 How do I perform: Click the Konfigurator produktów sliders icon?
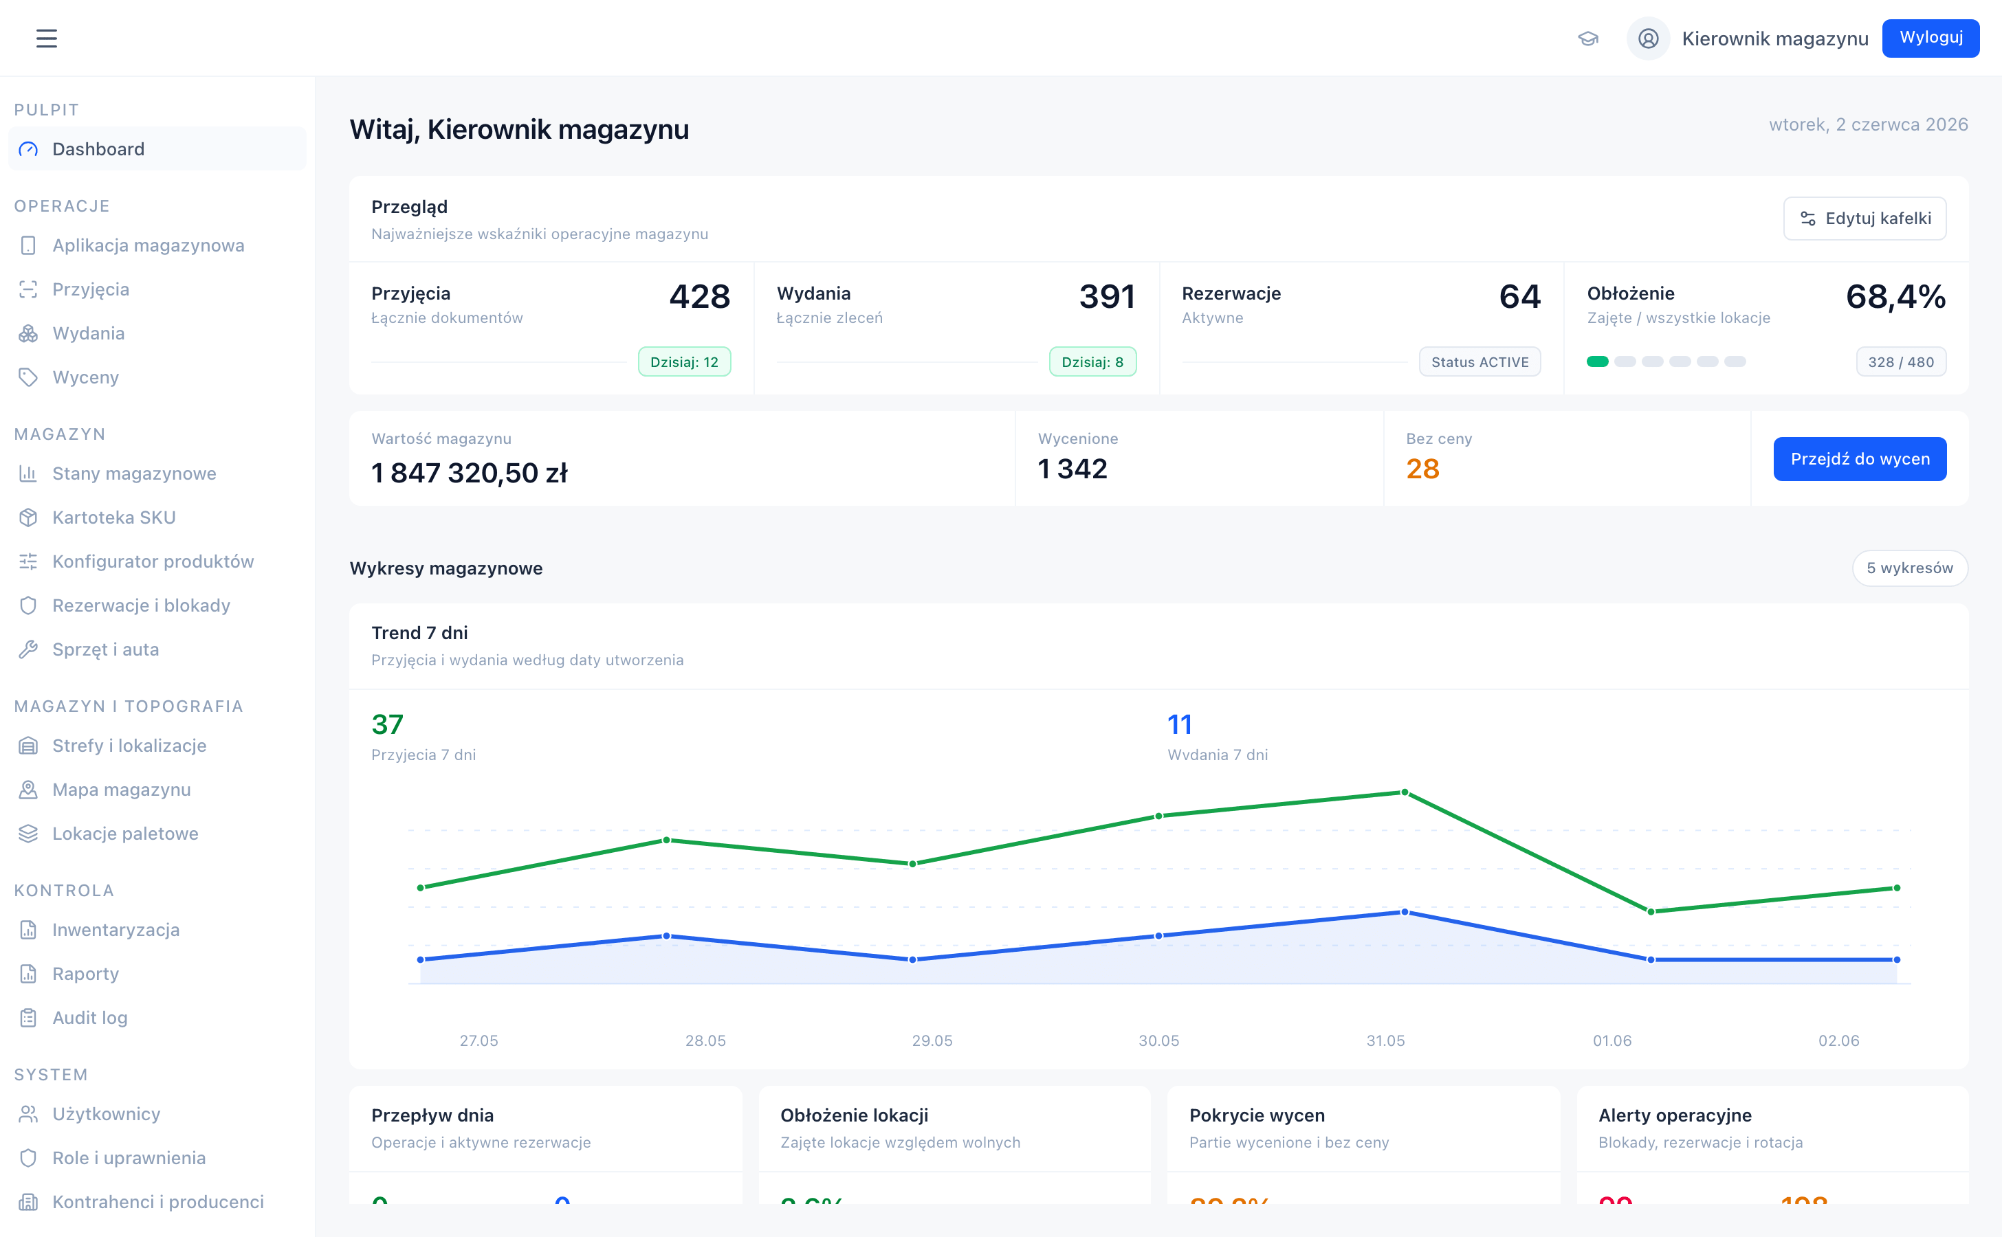(x=29, y=562)
